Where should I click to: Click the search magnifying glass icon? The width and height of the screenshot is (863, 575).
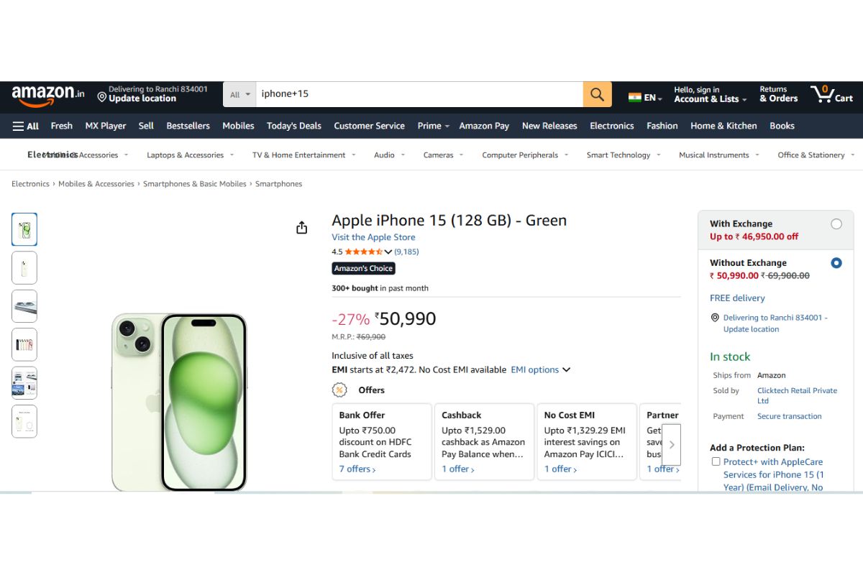[597, 94]
